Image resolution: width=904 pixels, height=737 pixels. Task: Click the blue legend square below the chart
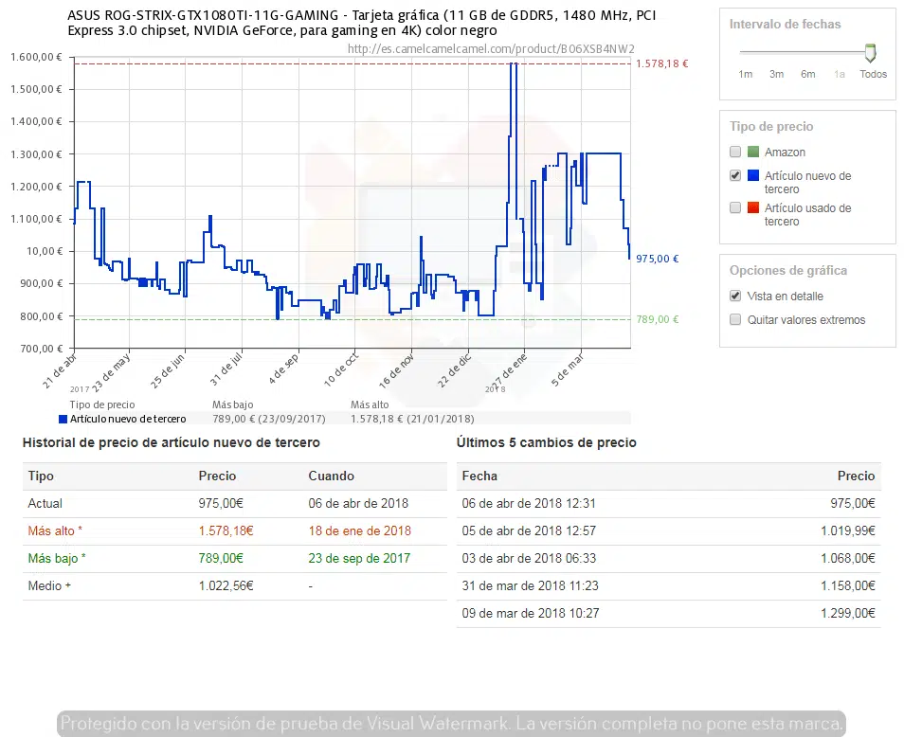coord(63,419)
